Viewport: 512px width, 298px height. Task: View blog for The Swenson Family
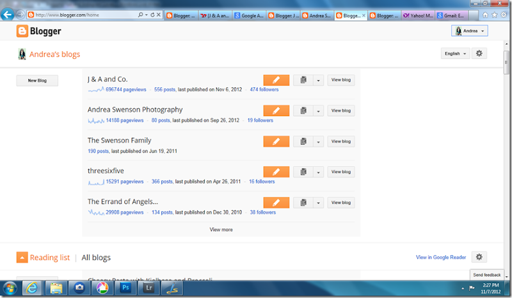coord(341,142)
